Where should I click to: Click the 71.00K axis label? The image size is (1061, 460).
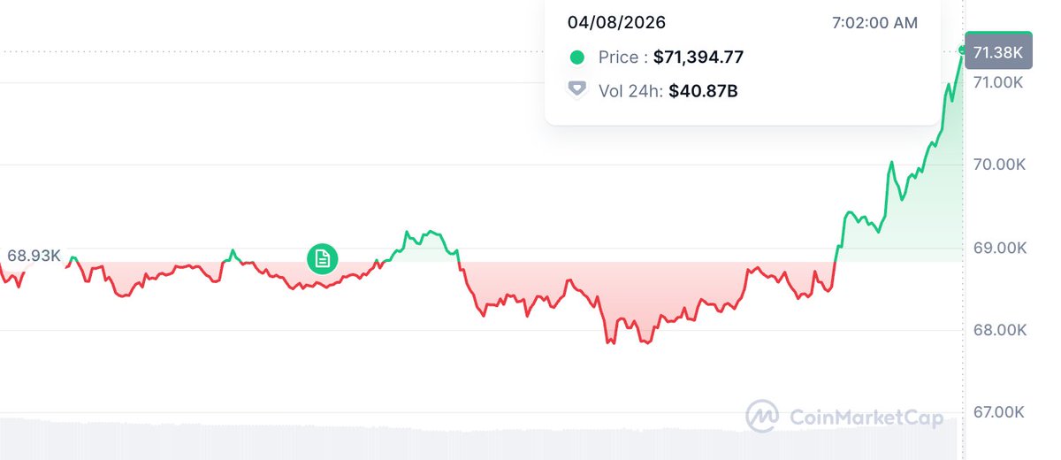tap(997, 82)
